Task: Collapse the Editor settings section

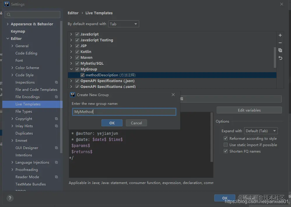Action: pos(8,38)
